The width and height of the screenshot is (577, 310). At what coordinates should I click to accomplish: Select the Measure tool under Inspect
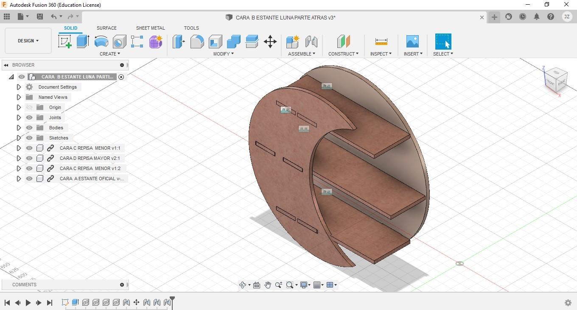click(381, 42)
